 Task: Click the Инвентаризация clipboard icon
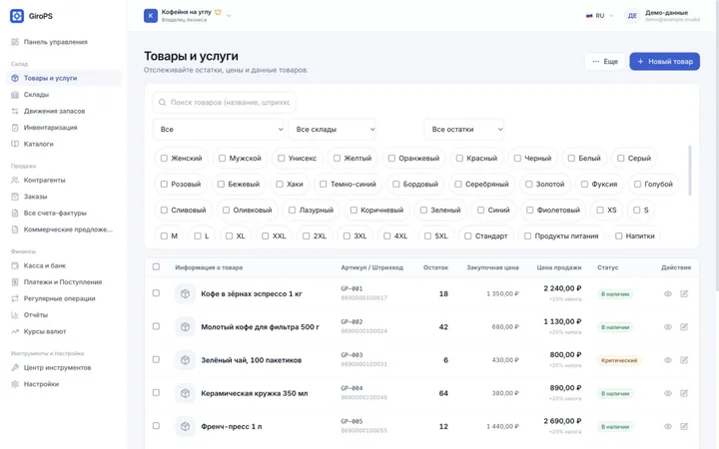pos(15,128)
